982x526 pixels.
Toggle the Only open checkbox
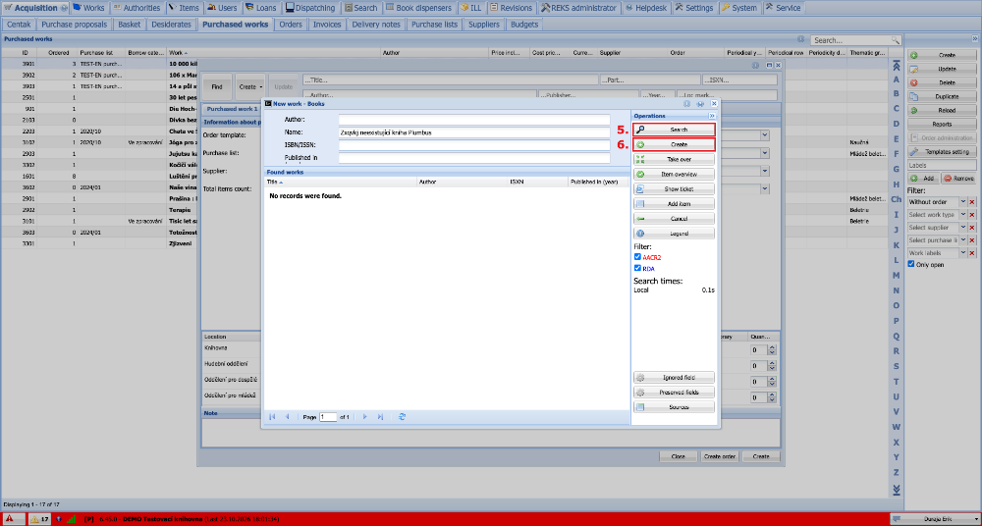click(x=911, y=264)
